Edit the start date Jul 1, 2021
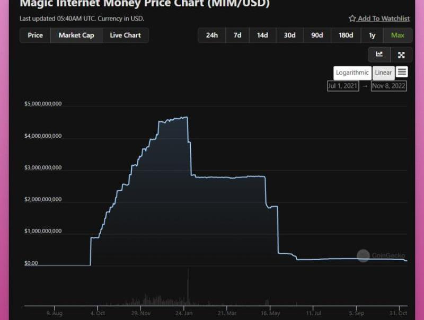Image resolution: width=424 pixels, height=320 pixels. click(343, 86)
